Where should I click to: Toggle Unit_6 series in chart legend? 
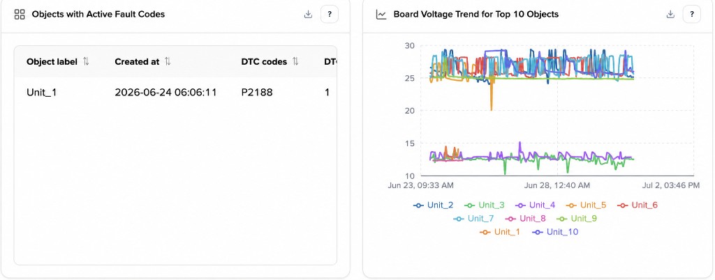point(637,205)
